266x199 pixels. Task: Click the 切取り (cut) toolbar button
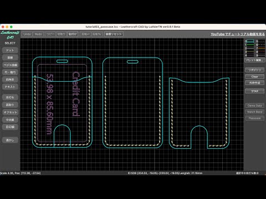61,34
